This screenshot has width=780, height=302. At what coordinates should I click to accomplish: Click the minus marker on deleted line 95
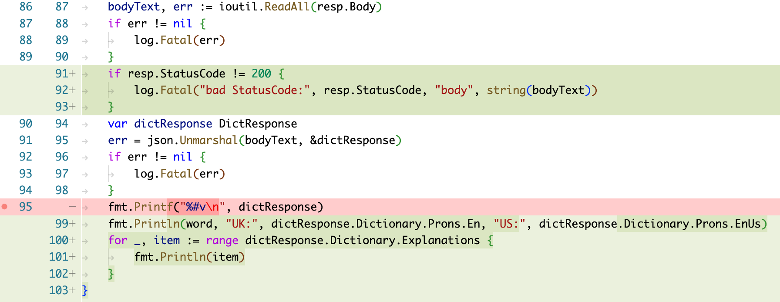(72, 207)
